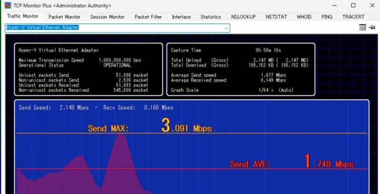This screenshot has height=194, width=380.
Task: Open the WHOIS tab
Action: coord(304,17)
